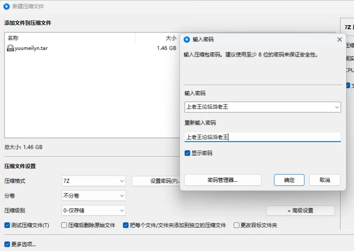
Task: Close the 输入密码 dialog
Action: 339,39
